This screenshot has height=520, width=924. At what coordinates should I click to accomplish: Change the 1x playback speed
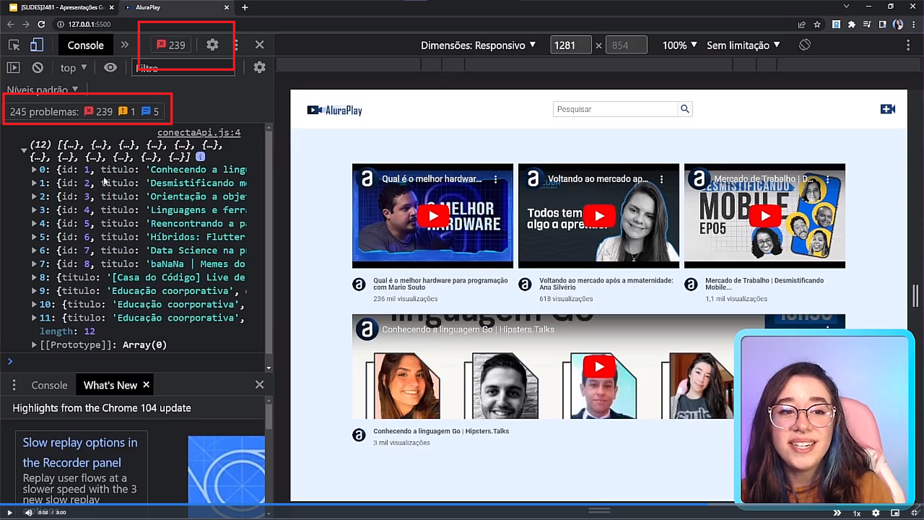pyautogui.click(x=857, y=513)
